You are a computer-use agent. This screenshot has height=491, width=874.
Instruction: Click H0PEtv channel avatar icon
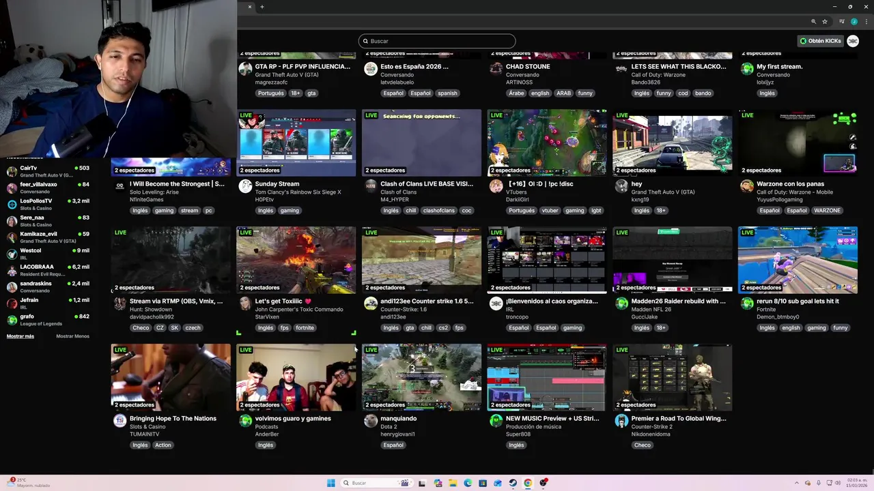point(245,186)
